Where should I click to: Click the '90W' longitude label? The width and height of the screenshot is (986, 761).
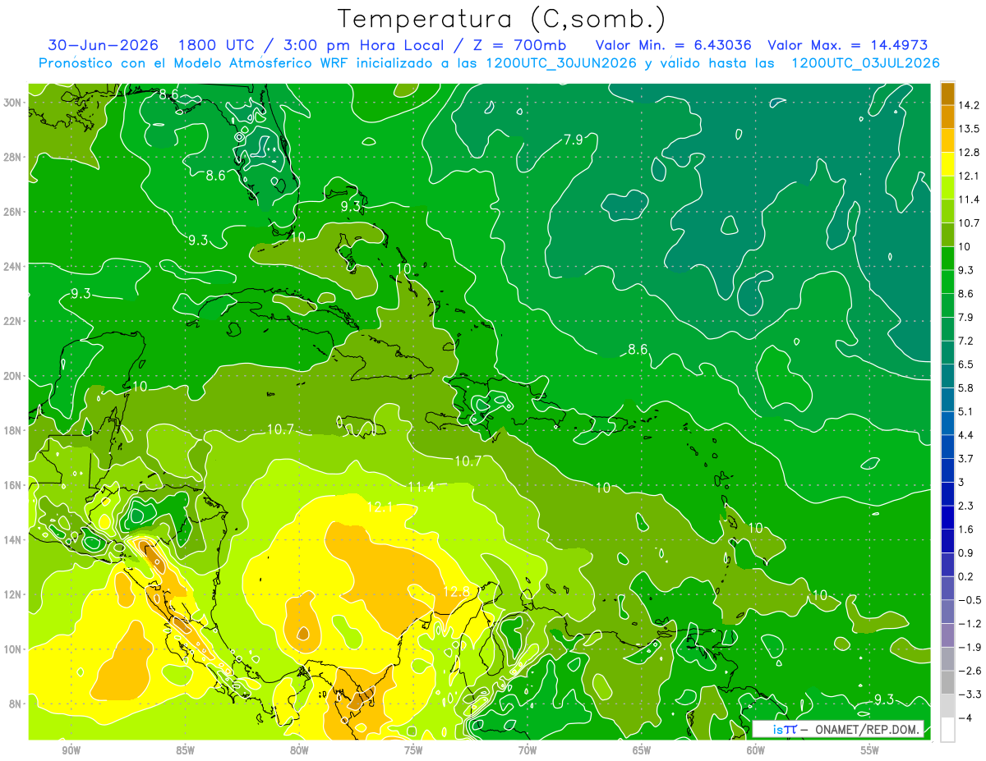[x=71, y=750]
